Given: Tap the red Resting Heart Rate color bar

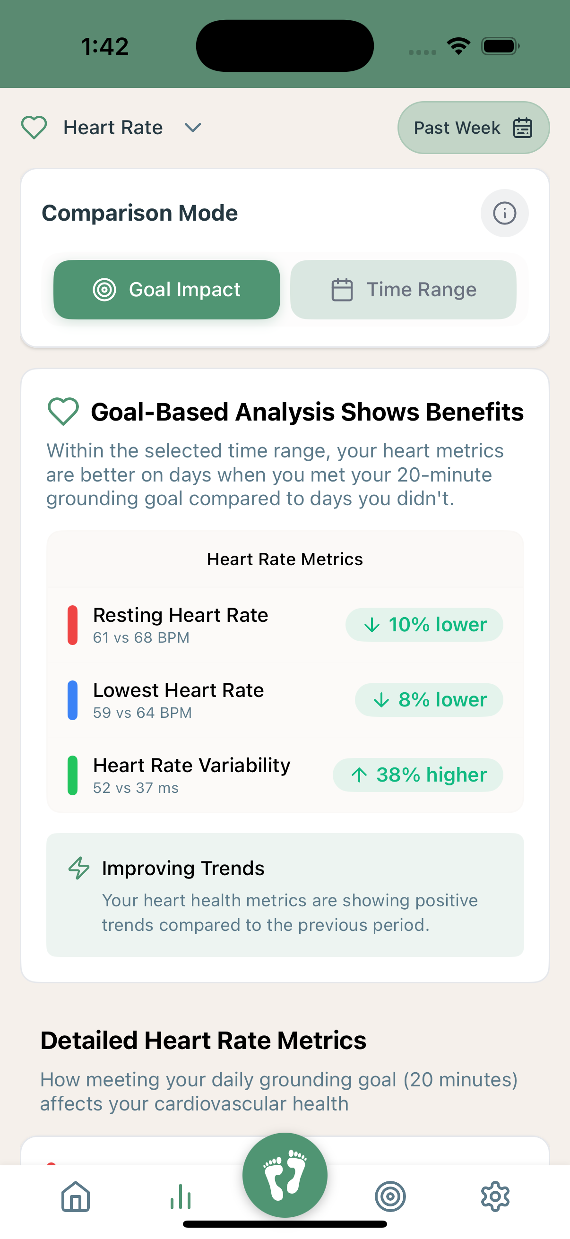Looking at the screenshot, I should click(73, 625).
